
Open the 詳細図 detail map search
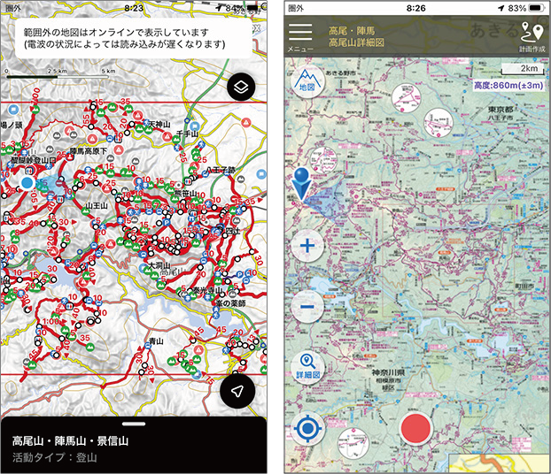(307, 366)
